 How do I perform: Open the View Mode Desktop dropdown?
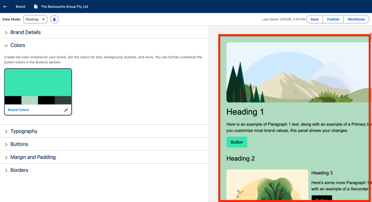pyautogui.click(x=35, y=19)
